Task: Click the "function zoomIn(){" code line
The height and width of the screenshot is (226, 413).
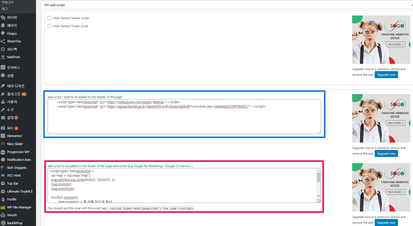Action: pos(64,198)
